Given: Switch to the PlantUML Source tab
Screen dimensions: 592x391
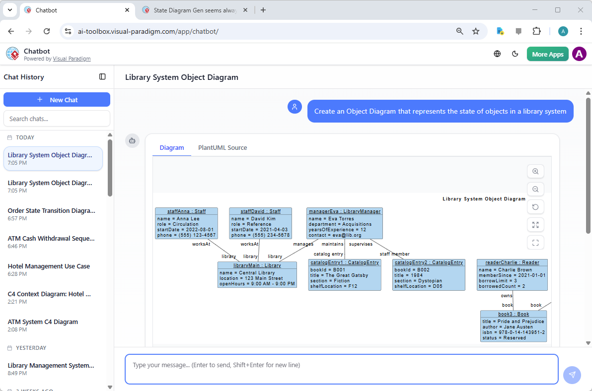Looking at the screenshot, I should (222, 147).
